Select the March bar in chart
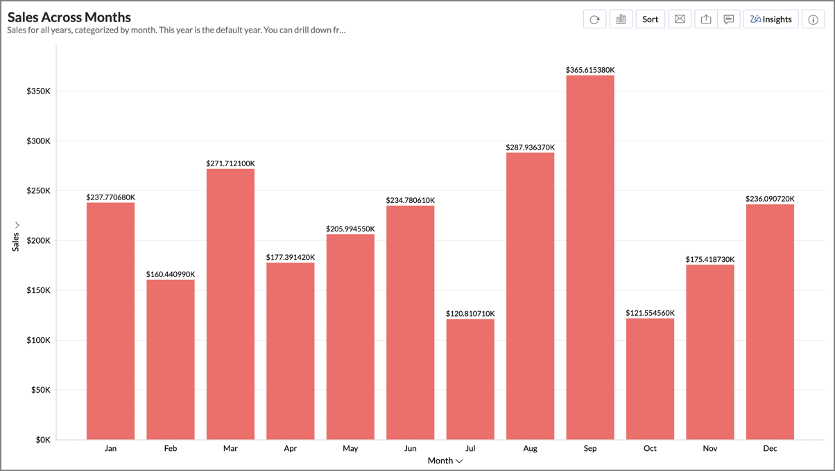This screenshot has height=471, width=835. pyautogui.click(x=230, y=303)
